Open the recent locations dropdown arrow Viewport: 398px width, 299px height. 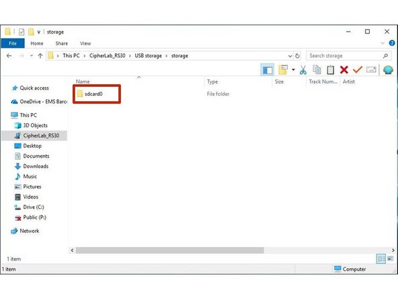pyautogui.click(x=32, y=56)
